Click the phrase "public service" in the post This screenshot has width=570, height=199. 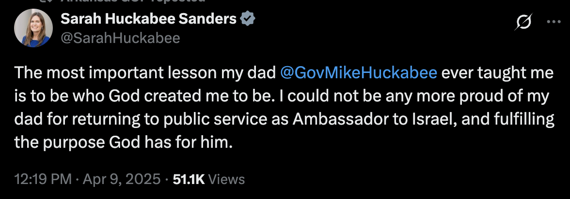[x=235, y=119]
